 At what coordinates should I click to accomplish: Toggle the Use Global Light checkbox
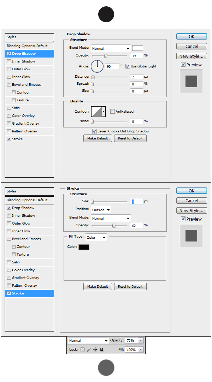[x=128, y=66]
